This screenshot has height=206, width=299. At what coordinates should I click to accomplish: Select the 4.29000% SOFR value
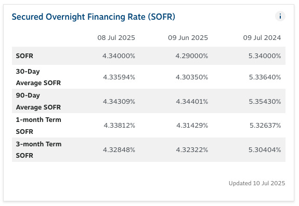click(x=192, y=56)
